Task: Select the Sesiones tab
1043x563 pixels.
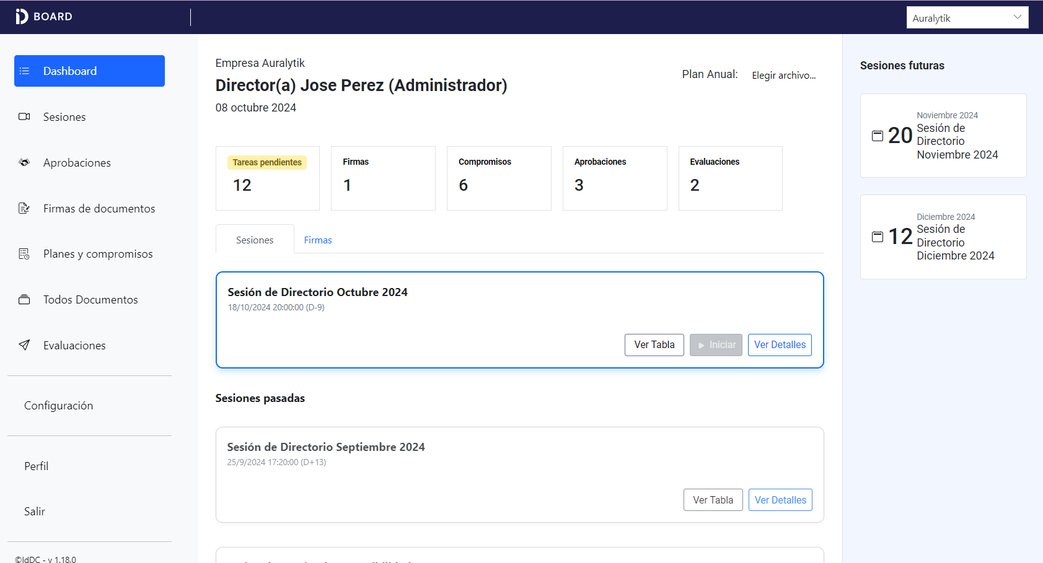Action: pyautogui.click(x=255, y=240)
